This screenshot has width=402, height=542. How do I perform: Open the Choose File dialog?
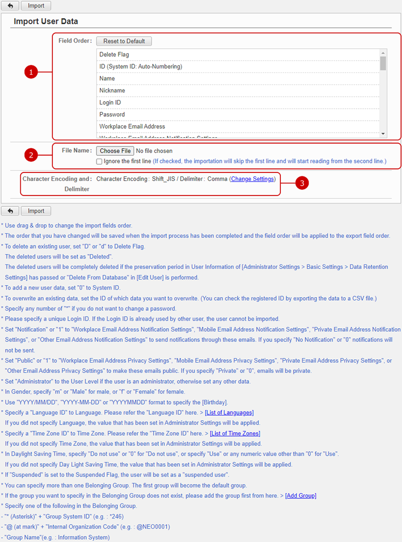115,151
